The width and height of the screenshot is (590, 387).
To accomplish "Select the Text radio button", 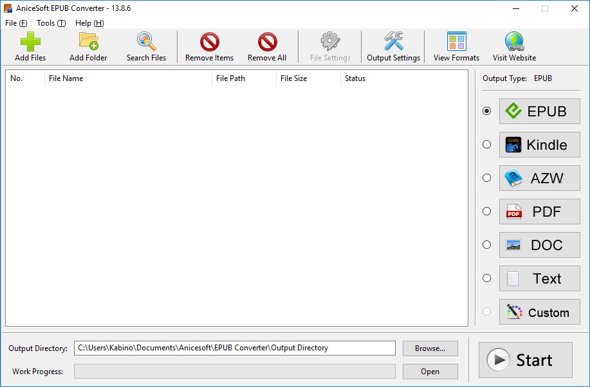I will [x=487, y=278].
